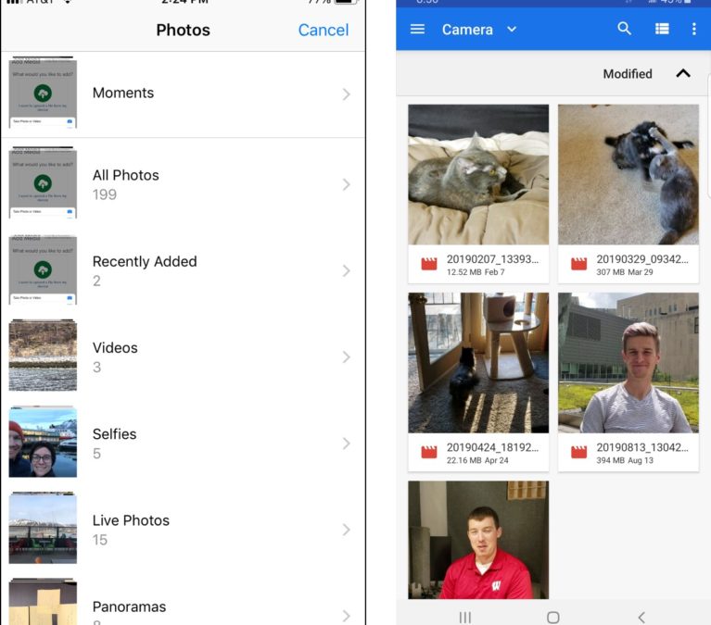Open the Selfies album
This screenshot has width=711, height=625.
point(183,444)
